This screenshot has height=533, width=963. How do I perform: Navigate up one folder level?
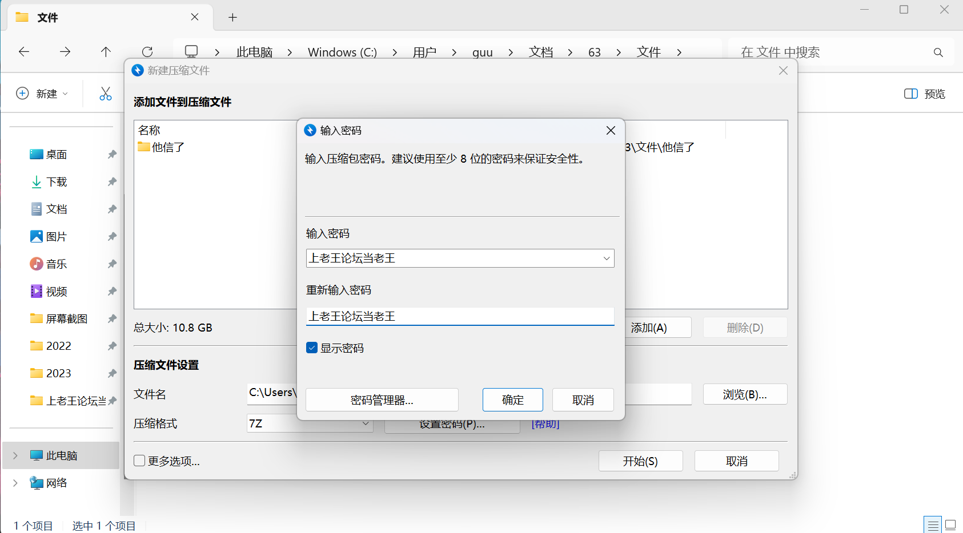106,52
